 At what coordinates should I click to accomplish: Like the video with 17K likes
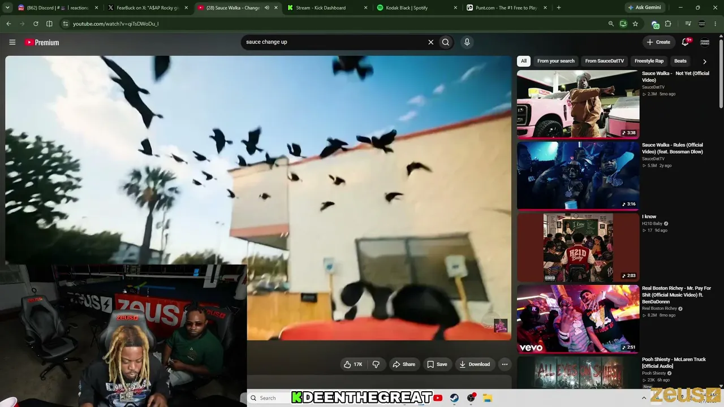353,365
